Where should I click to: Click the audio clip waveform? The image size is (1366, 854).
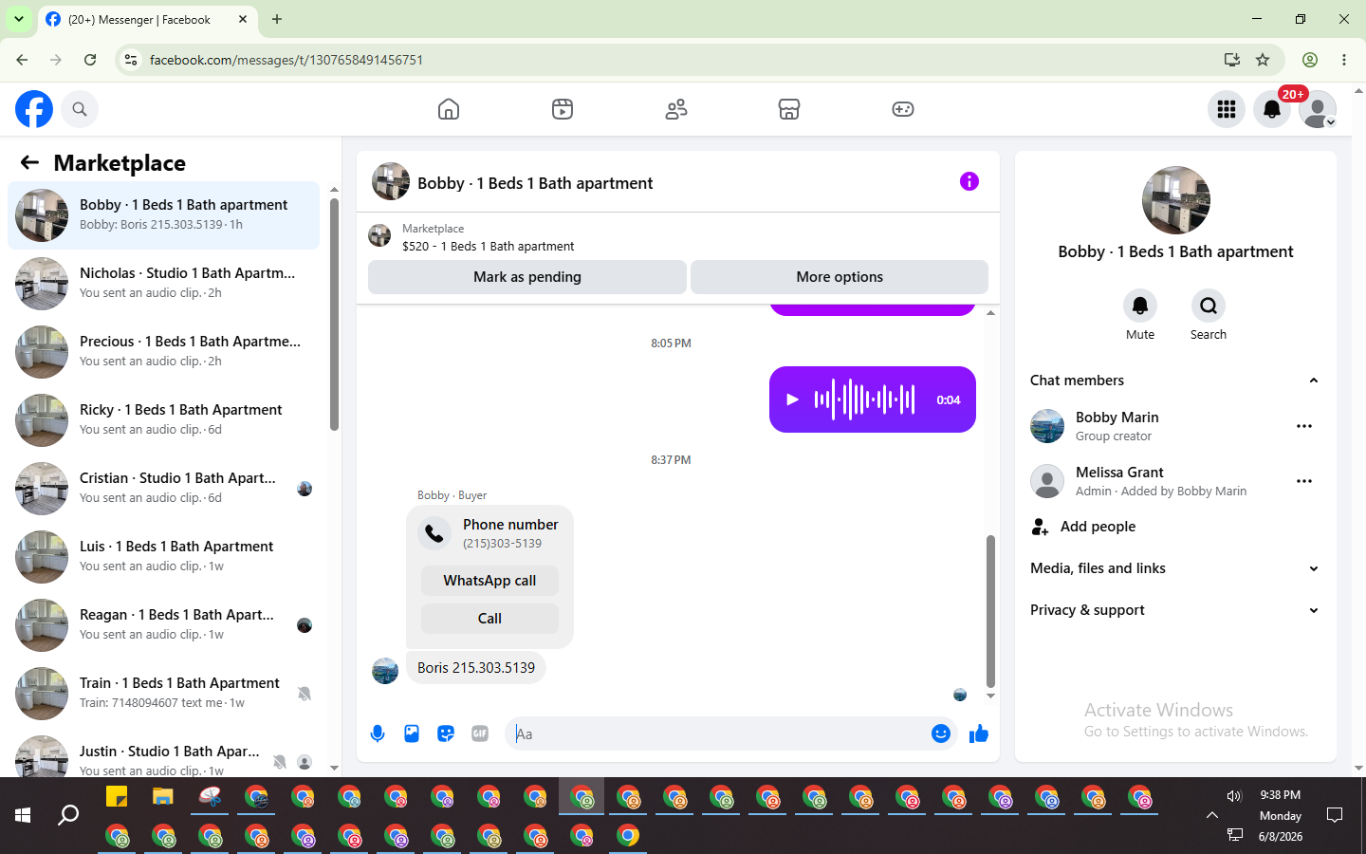tap(864, 399)
